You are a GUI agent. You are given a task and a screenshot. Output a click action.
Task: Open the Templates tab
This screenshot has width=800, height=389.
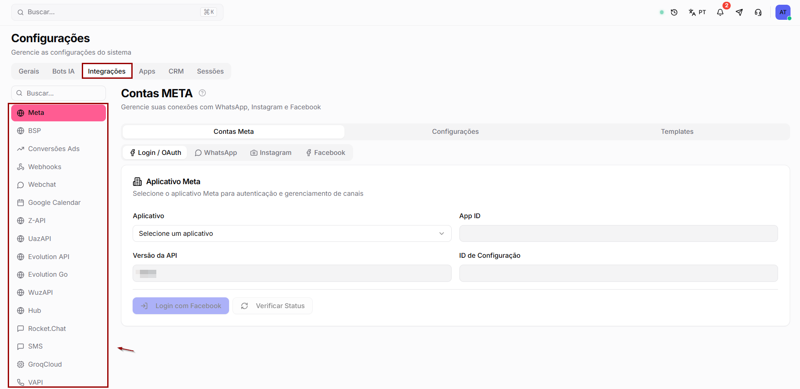pos(677,132)
